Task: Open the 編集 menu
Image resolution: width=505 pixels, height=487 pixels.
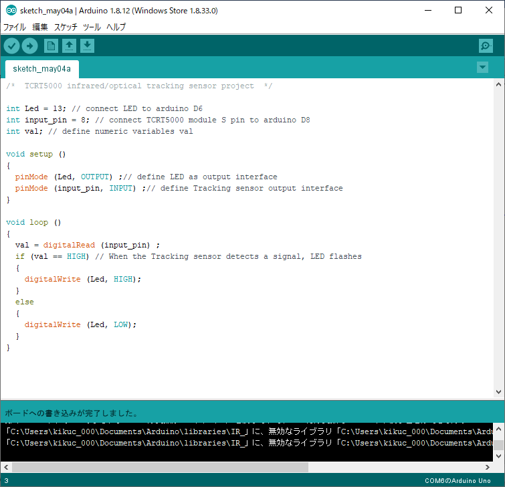Action: pos(40,27)
